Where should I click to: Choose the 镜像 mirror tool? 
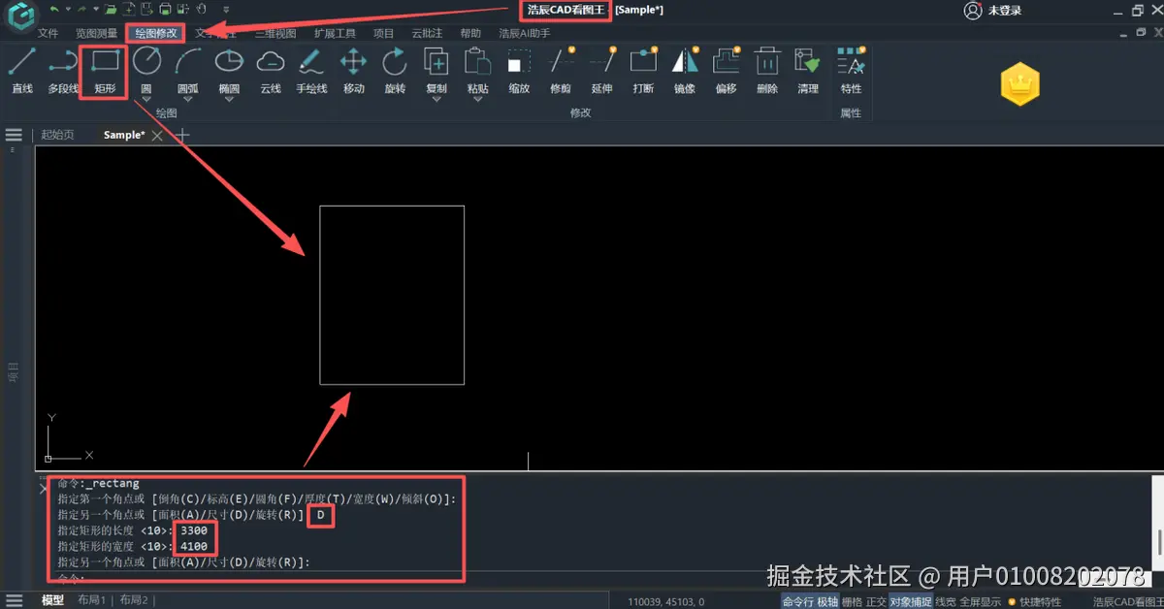tap(685, 70)
